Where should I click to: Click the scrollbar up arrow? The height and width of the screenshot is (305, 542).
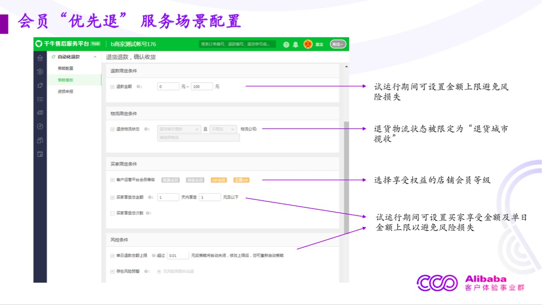[x=346, y=67]
